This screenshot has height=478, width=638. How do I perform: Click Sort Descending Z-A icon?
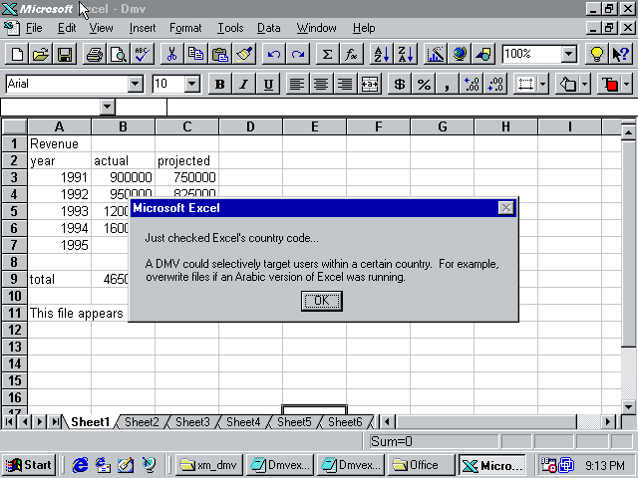pos(406,54)
